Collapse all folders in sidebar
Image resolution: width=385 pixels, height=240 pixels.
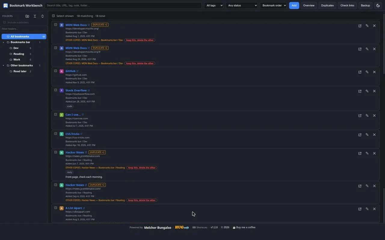tap(35, 16)
